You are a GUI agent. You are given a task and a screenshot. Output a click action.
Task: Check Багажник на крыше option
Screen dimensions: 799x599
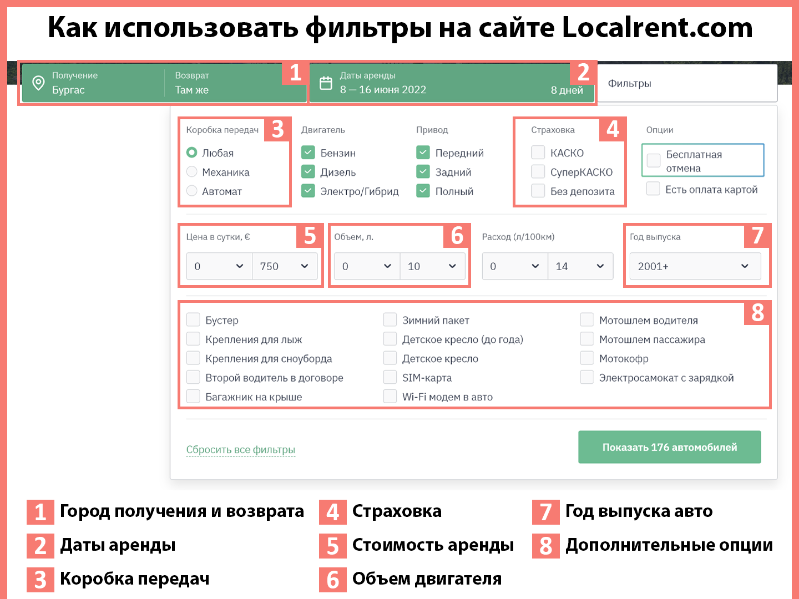coord(193,396)
